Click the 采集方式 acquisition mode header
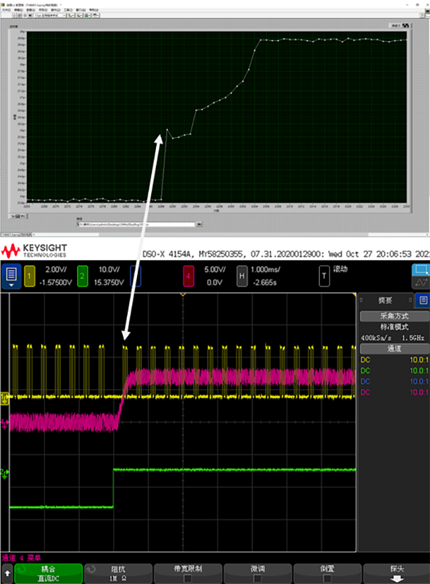Viewport: 430px width, 584px height. click(x=393, y=317)
